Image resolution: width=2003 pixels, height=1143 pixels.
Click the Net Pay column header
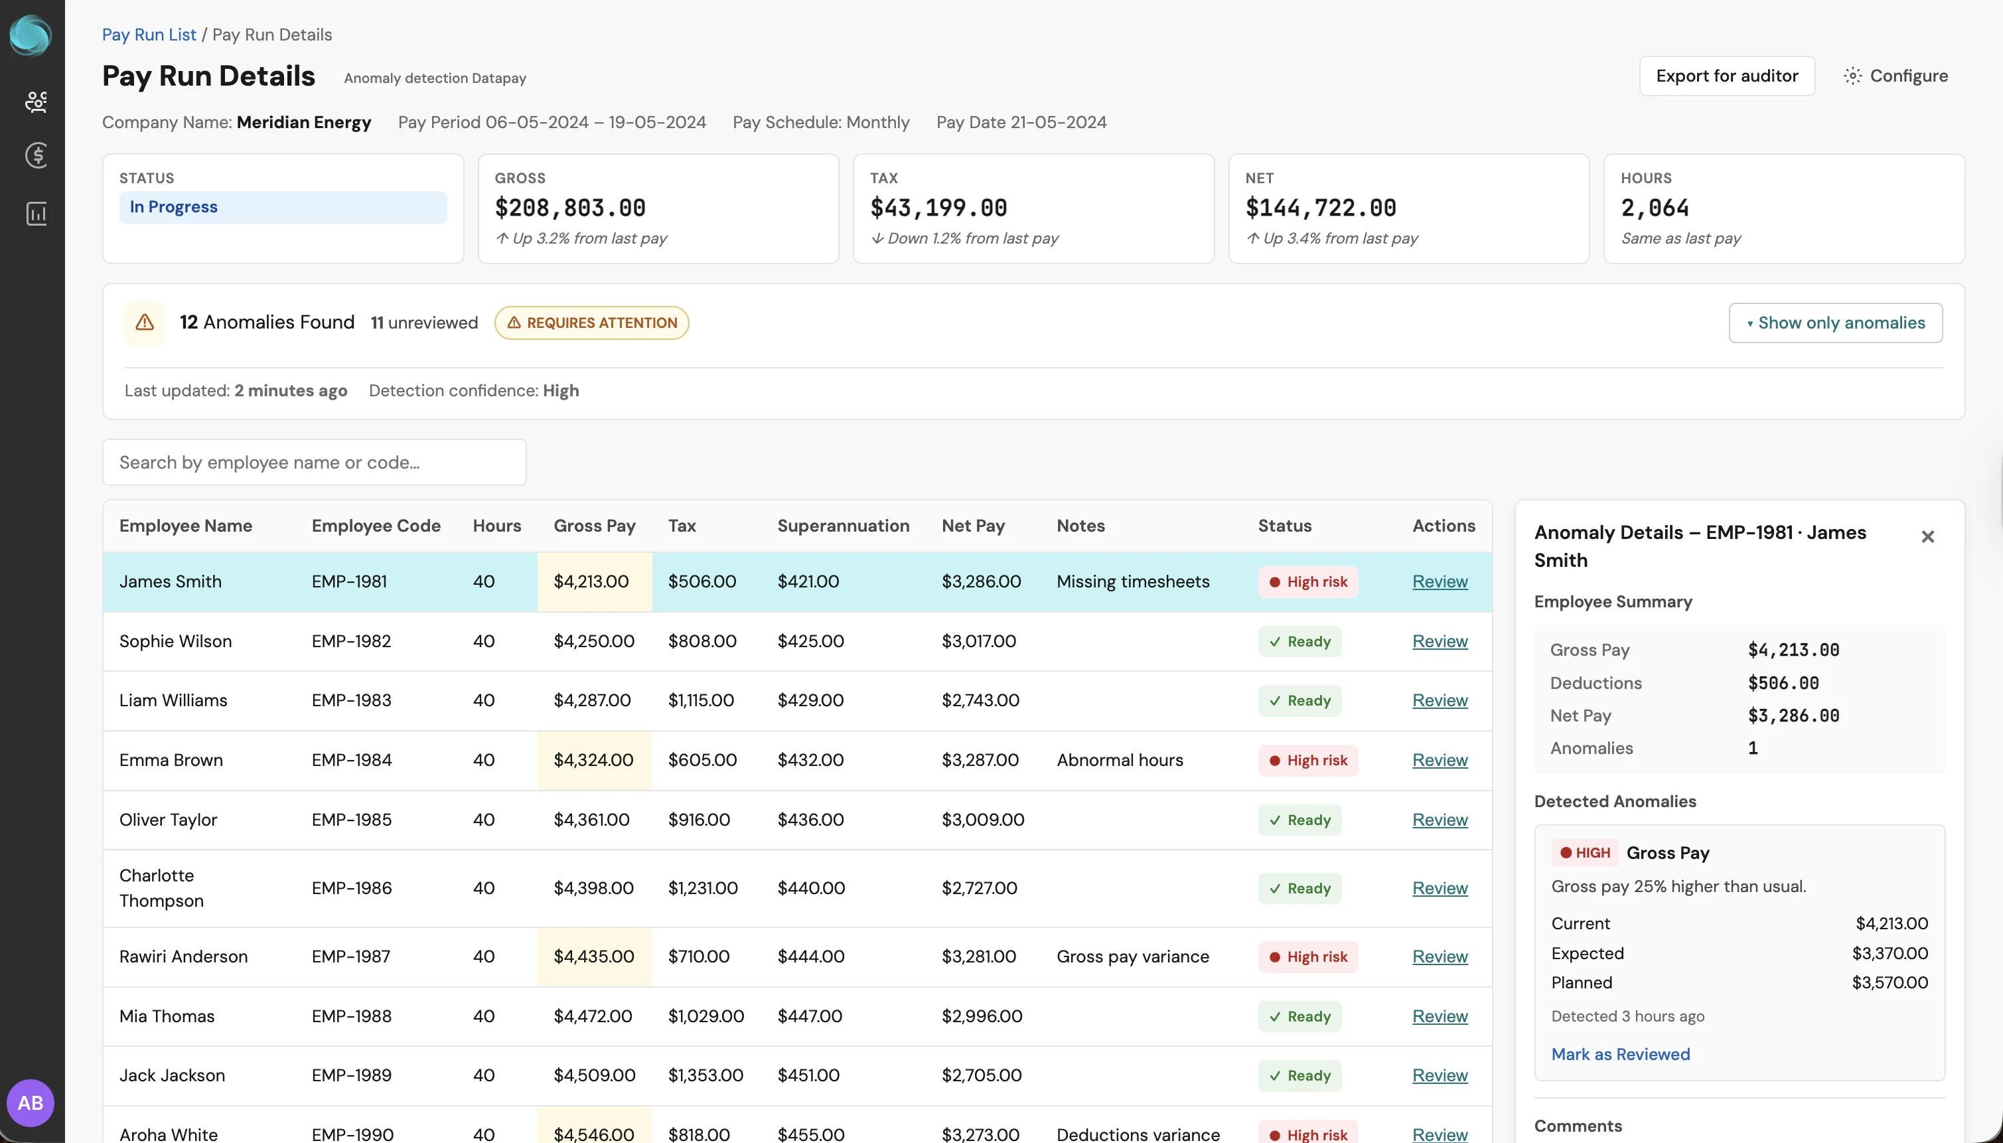(x=973, y=526)
